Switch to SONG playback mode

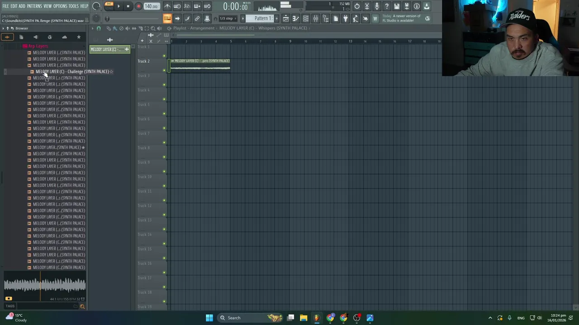click(109, 8)
